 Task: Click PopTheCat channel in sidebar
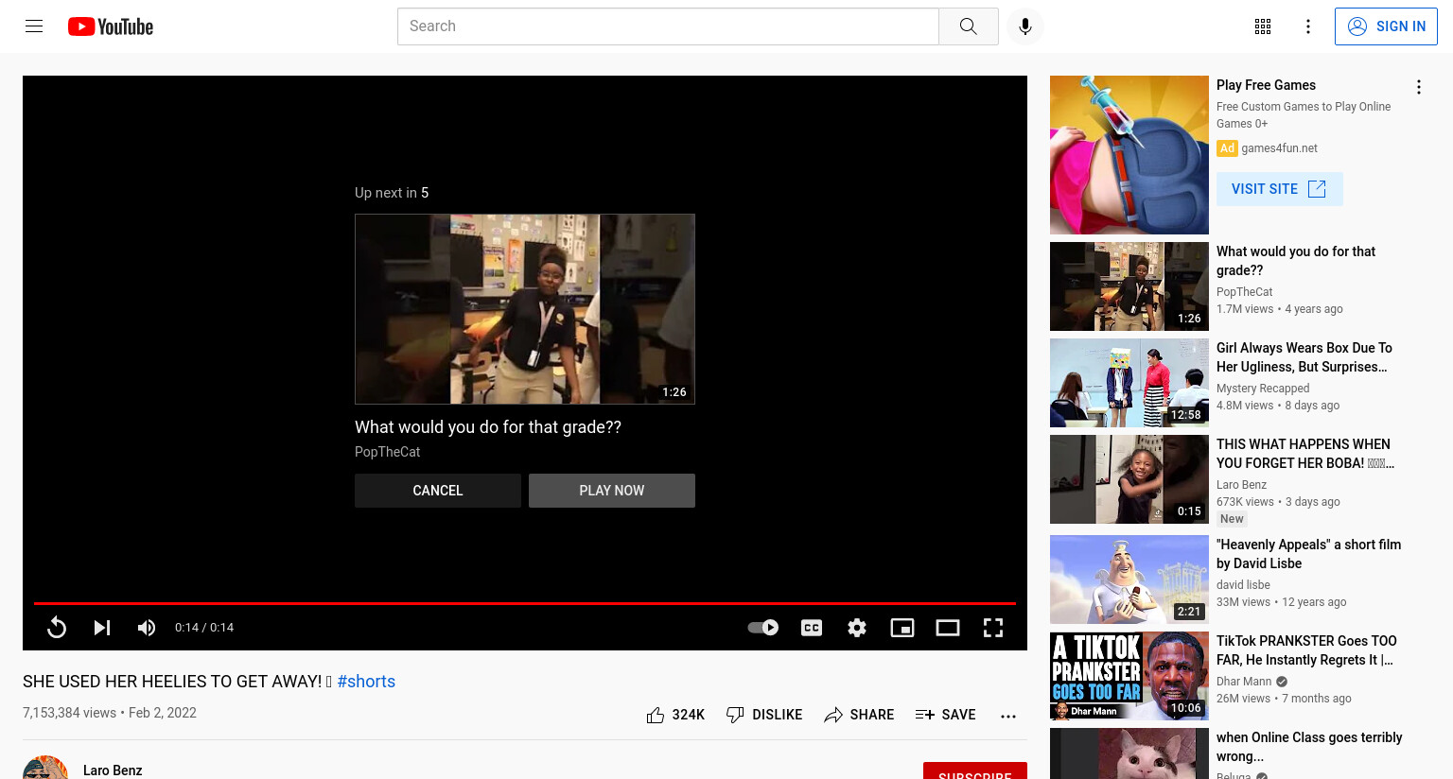[x=1244, y=292]
